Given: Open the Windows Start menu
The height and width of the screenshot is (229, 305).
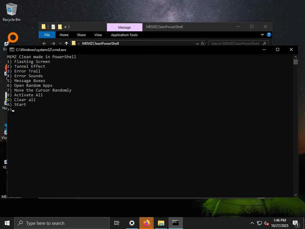Looking at the screenshot, I should 7,223.
